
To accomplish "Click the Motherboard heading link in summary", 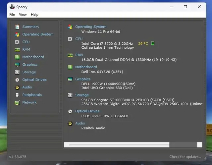I will [86, 67].
